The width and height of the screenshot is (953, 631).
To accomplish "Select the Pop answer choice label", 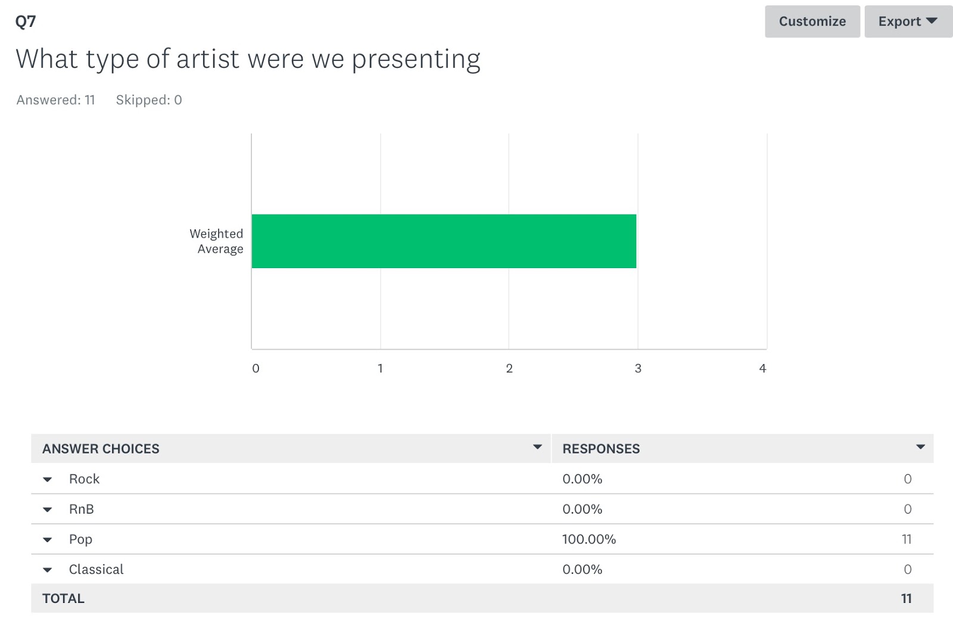I will click(80, 539).
